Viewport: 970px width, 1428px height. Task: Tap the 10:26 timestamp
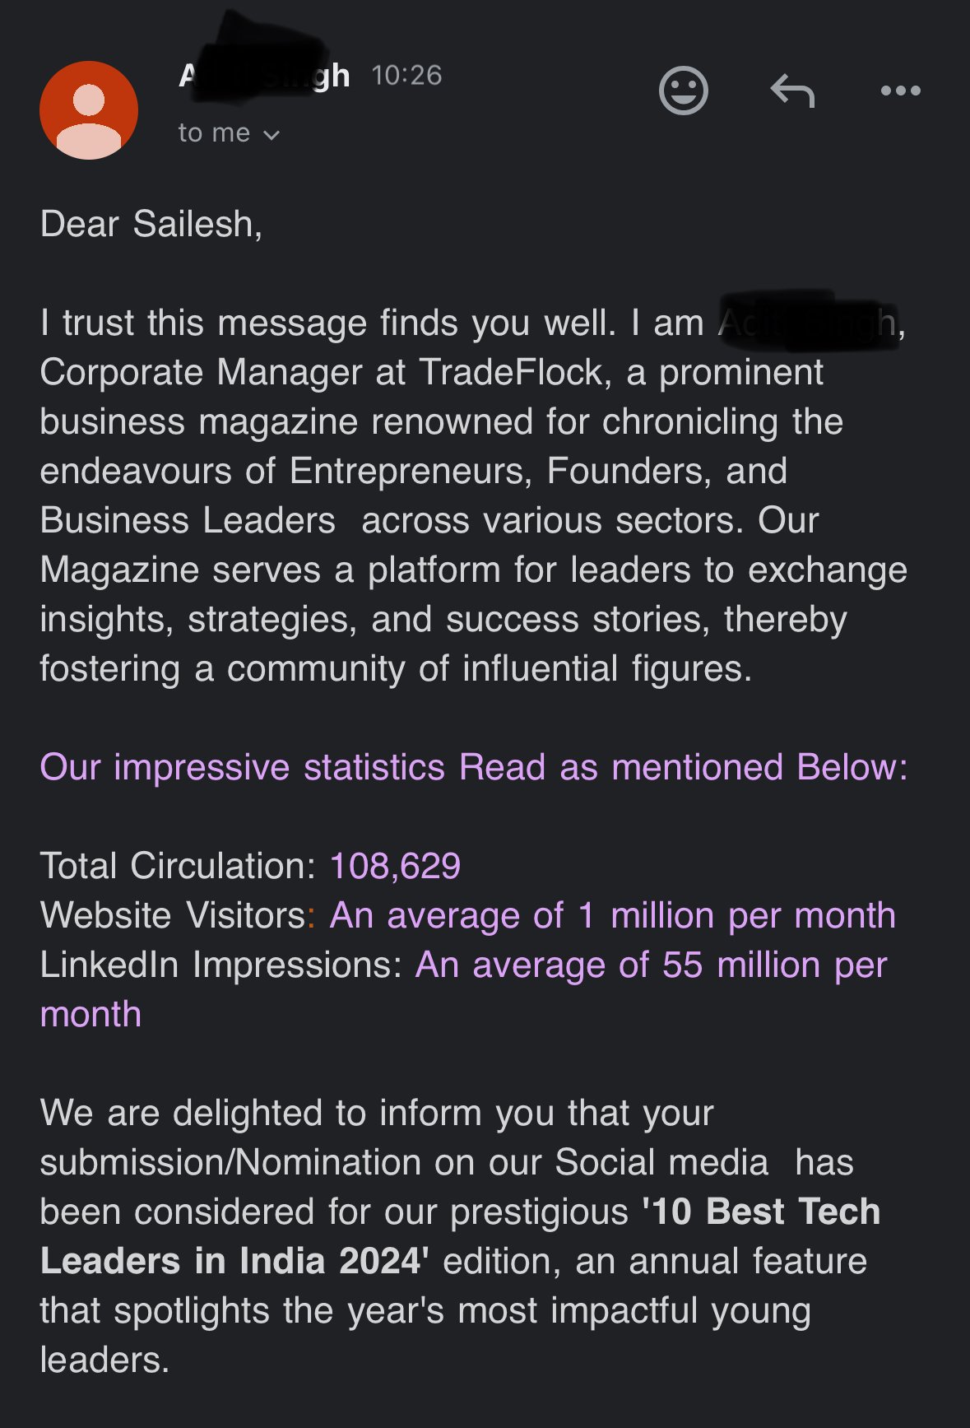point(406,76)
